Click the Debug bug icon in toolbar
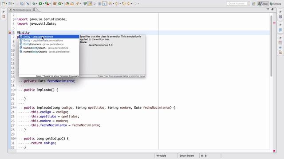 34,4
